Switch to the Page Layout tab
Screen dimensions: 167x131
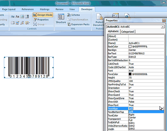9,9
